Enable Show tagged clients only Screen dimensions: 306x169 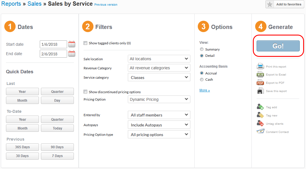85,43
